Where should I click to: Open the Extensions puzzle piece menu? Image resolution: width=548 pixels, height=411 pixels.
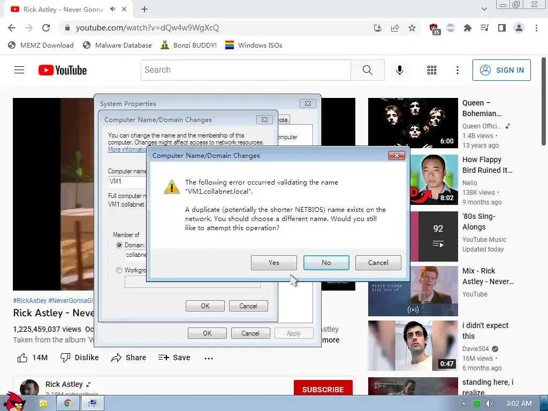click(467, 28)
